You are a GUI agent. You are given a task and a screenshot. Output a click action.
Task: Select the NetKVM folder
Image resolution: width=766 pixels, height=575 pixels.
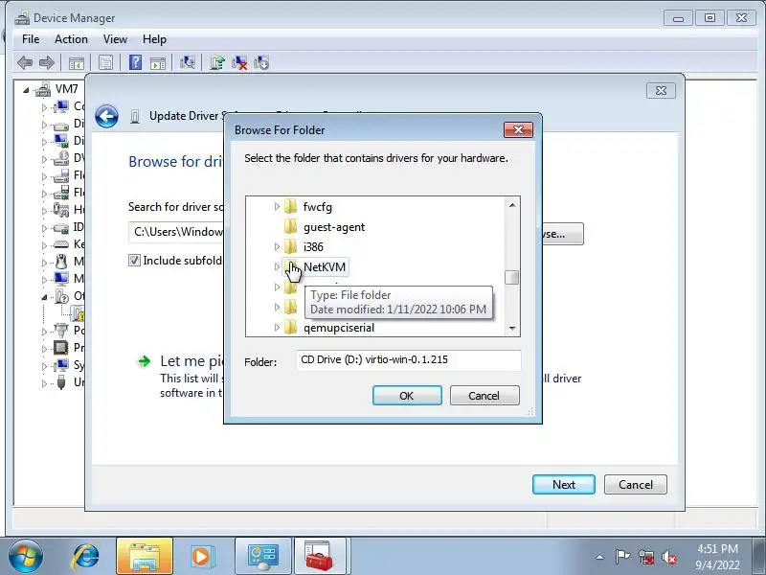(x=325, y=267)
